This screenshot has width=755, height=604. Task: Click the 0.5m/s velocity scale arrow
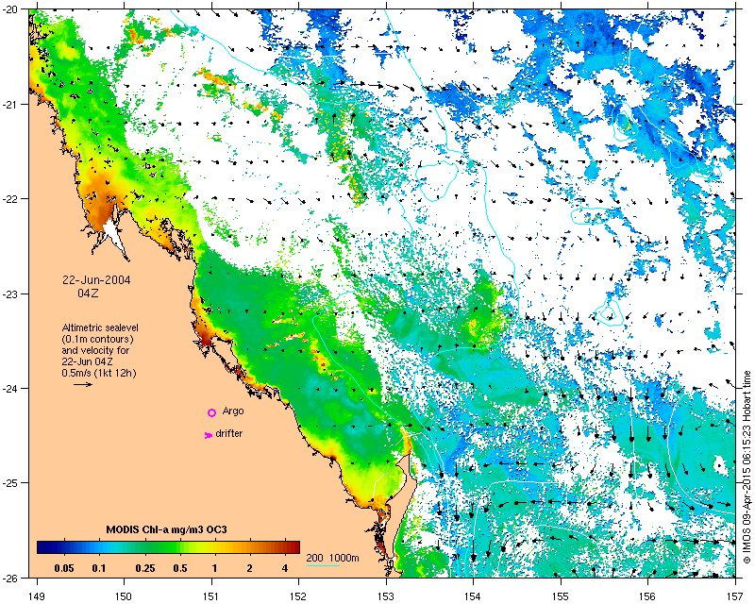[x=83, y=384]
